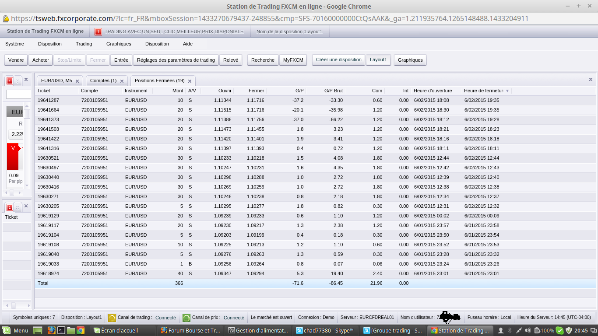Viewport: 598px width, 336px height.
Task: Click the horizontal scrollbar in lower-left panel
Action: tap(16, 305)
